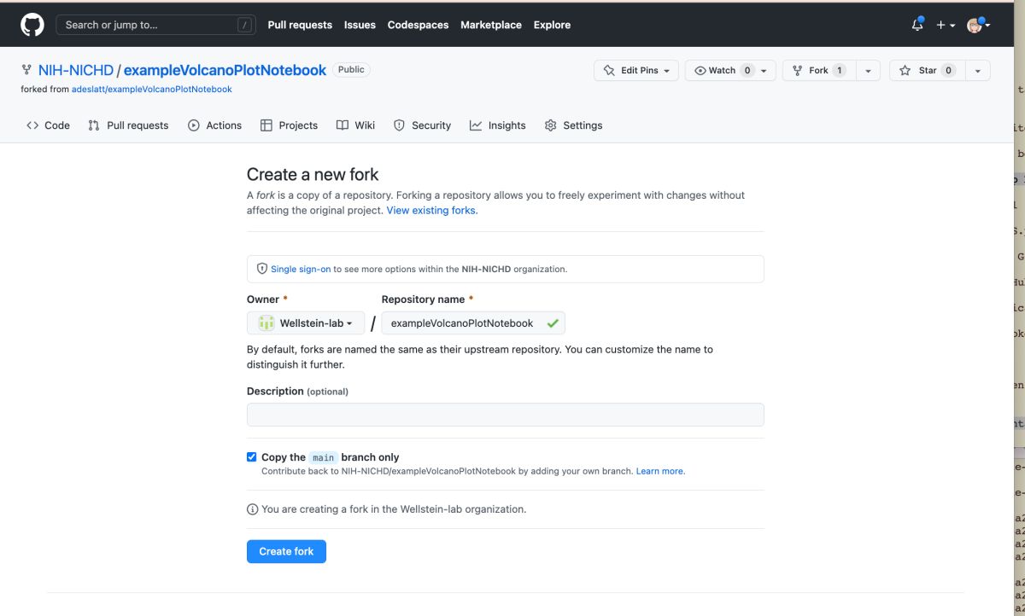This screenshot has height=616, width=1025.
Task: Click the slash shortcut key in search
Action: 246,26
